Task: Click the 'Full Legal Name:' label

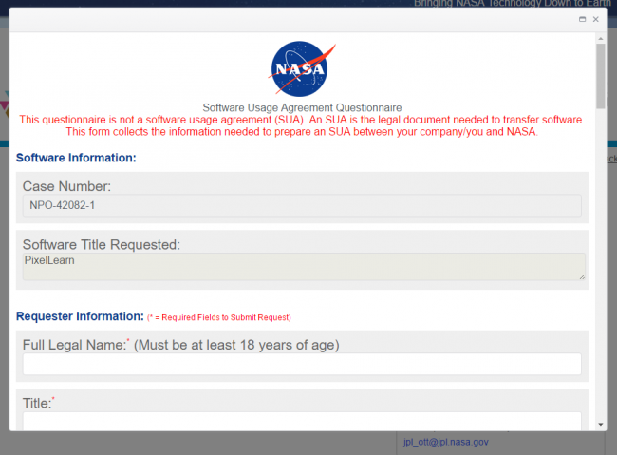Action: pyautogui.click(x=75, y=345)
